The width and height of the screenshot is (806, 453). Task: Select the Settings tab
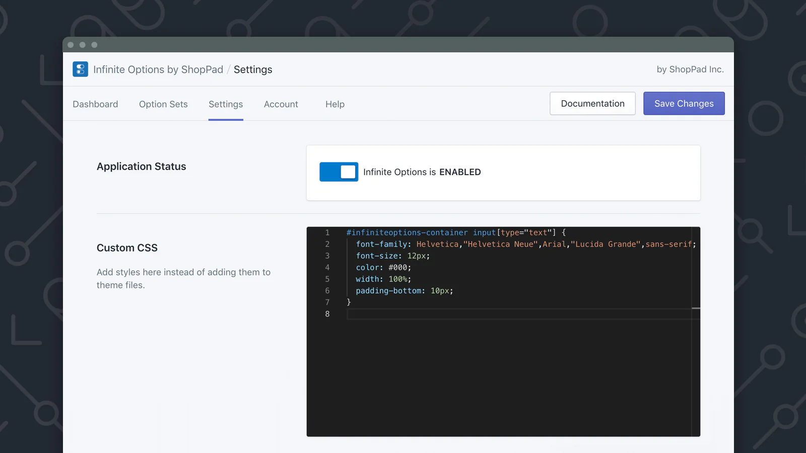pyautogui.click(x=226, y=104)
